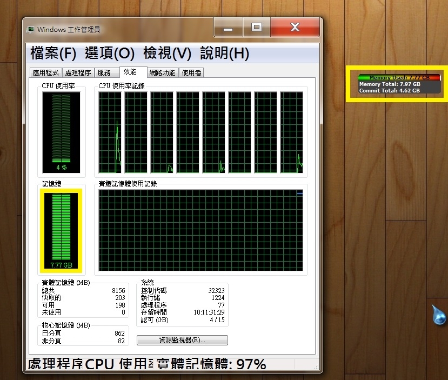This screenshot has width=448, height=380.
Task: Click the window resize grip in status bar
Action: (x=317, y=366)
